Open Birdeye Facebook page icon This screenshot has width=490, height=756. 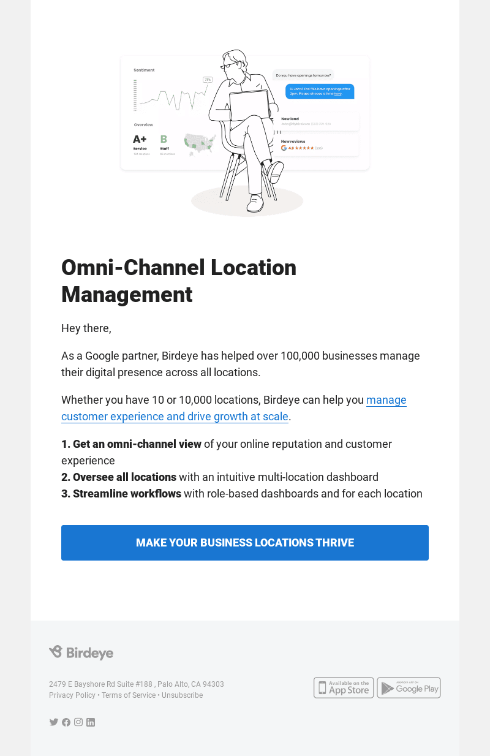click(x=66, y=722)
